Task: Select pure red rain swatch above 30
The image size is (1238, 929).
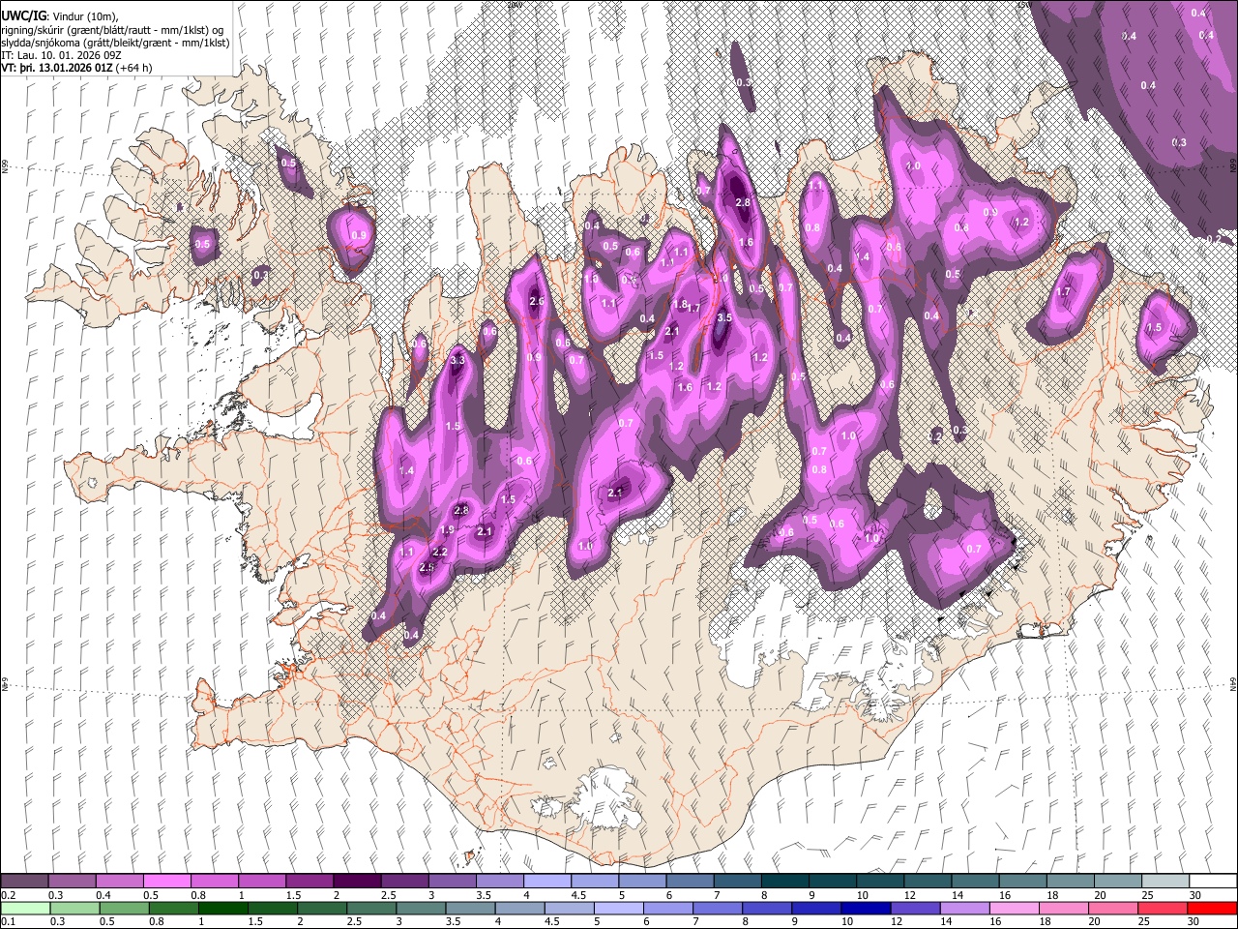Action: click(1211, 908)
